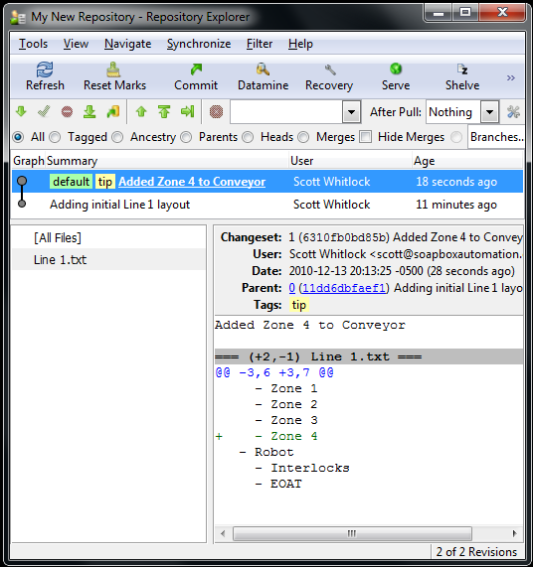Open the Help menu
The width and height of the screenshot is (533, 567).
(300, 44)
